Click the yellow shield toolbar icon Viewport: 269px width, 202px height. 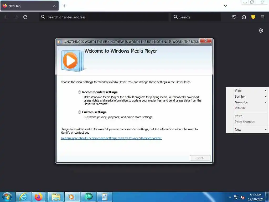point(253,17)
